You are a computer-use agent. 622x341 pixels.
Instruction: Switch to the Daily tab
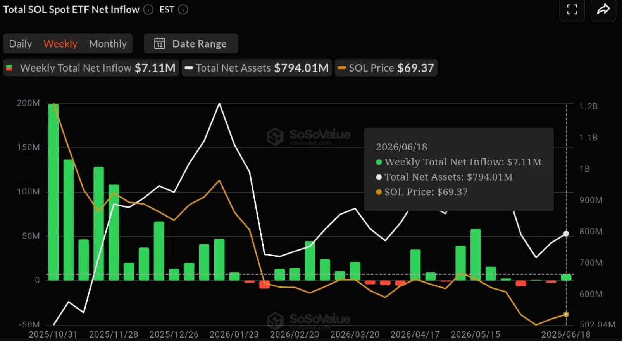[20, 44]
